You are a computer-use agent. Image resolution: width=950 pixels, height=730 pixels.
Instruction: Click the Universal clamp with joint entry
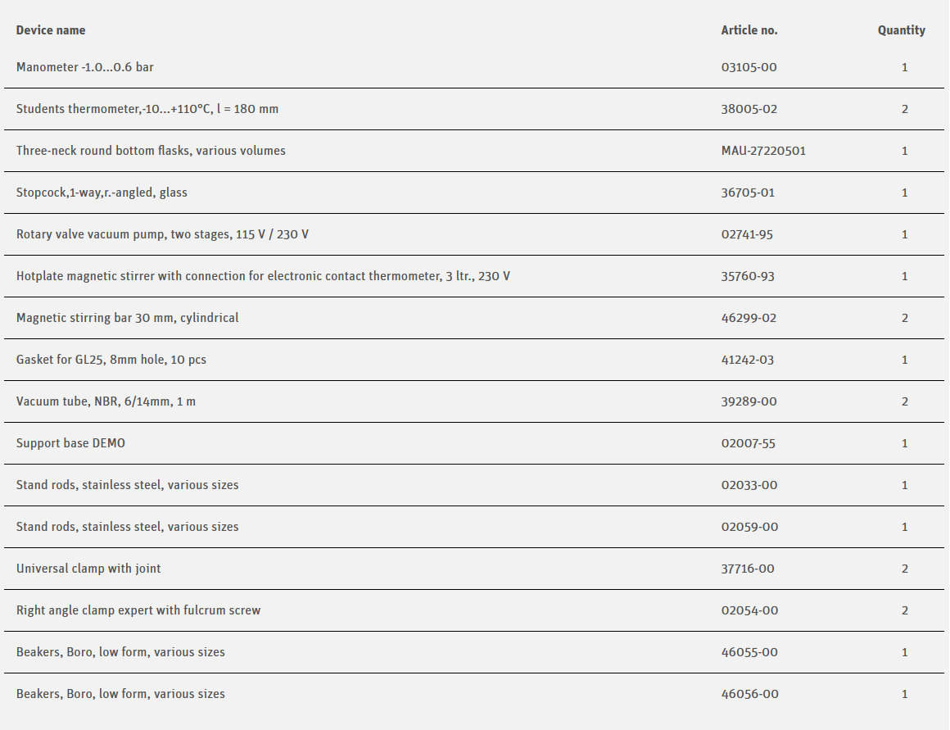pos(88,569)
